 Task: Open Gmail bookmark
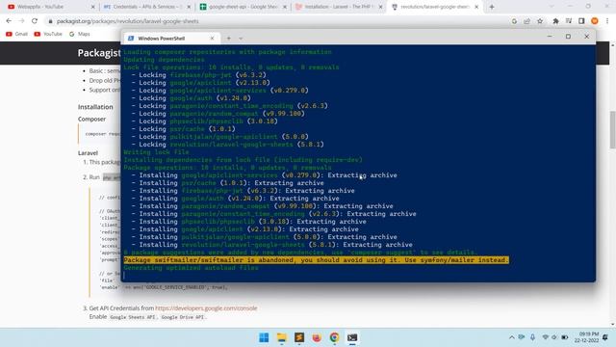click(16, 35)
